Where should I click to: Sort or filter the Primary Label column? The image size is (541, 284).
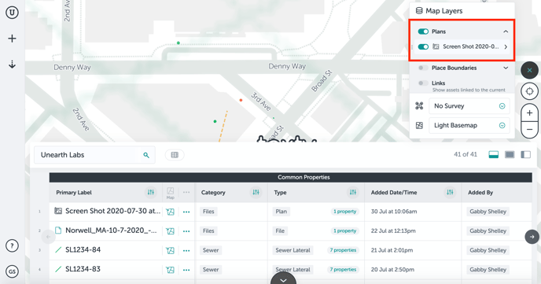151,192
